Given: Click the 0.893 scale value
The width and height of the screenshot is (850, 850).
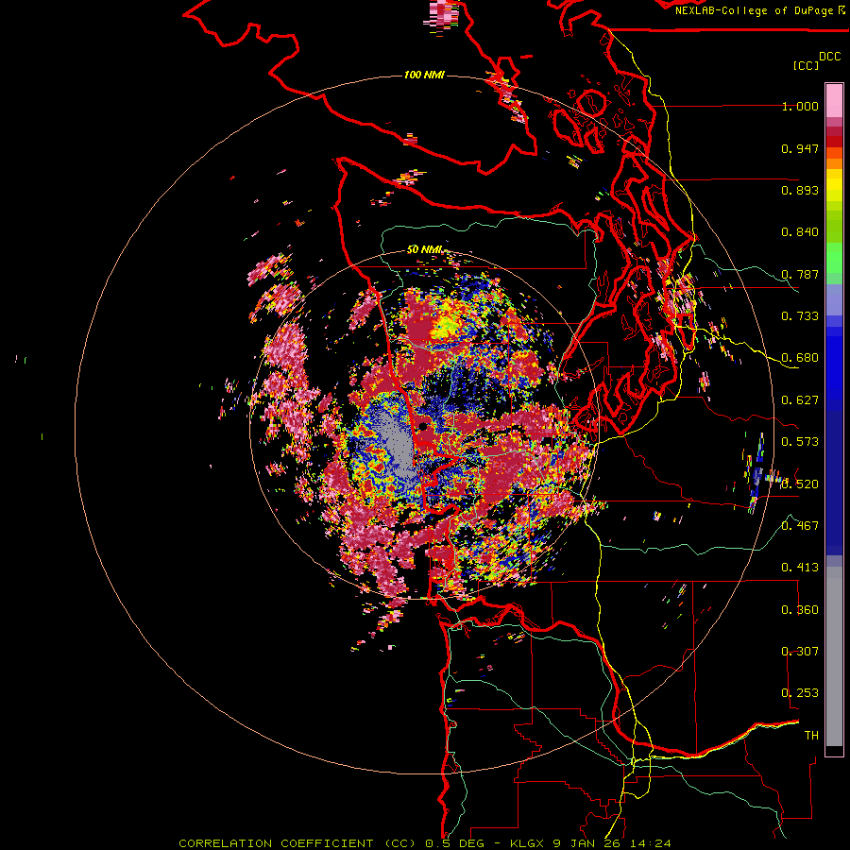Looking at the screenshot, I should tap(800, 190).
